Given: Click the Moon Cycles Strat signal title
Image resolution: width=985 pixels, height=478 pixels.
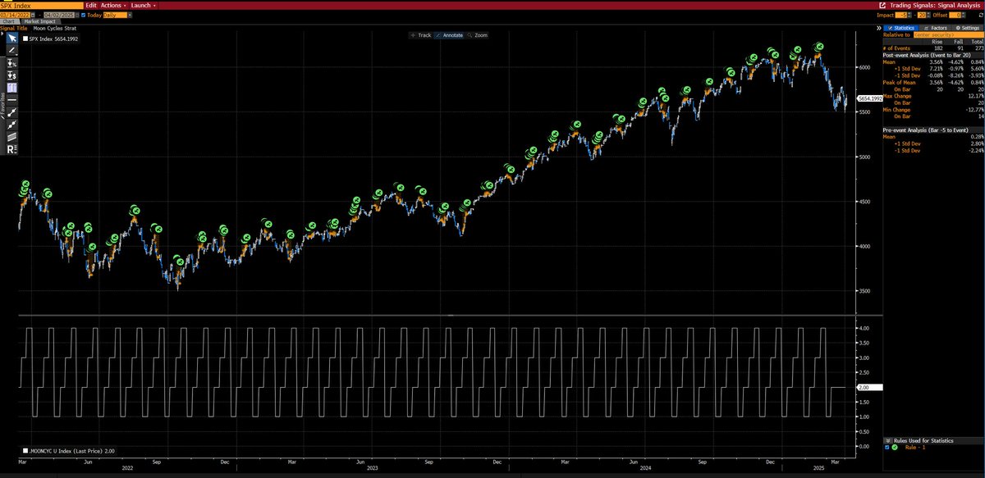Looking at the screenshot, I should coord(55,28).
